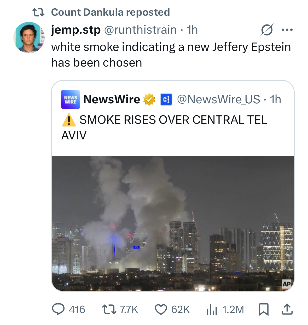Click the 7.7K reposts count
The width and height of the screenshot is (308, 325).
(x=129, y=310)
